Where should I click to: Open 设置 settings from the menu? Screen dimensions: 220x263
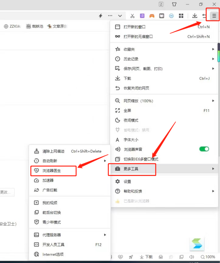click(x=127, y=181)
